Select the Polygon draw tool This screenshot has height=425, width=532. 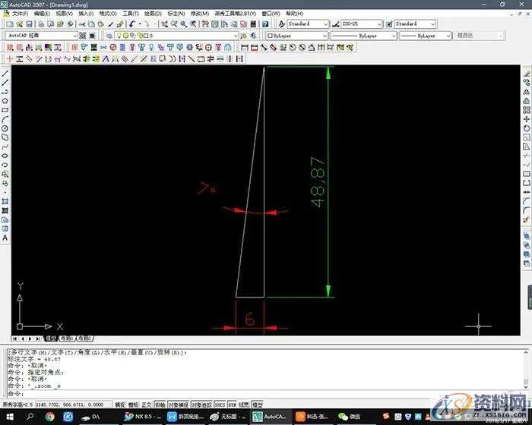tap(5, 101)
